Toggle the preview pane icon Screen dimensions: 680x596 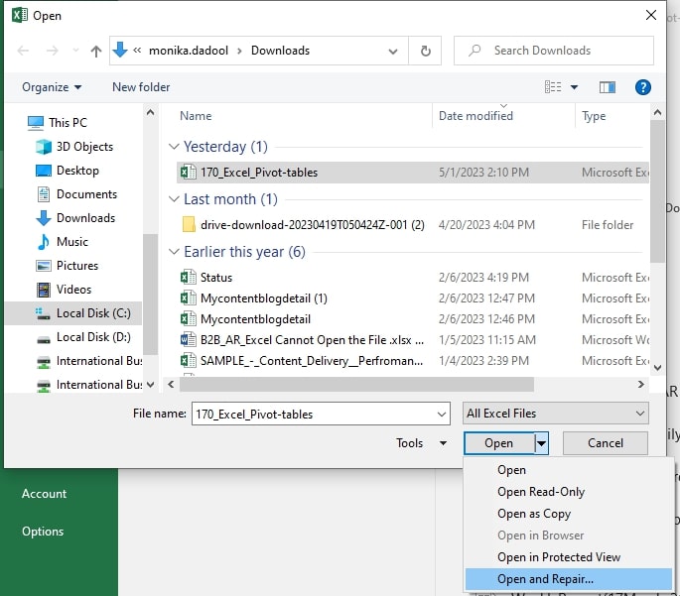[x=608, y=87]
